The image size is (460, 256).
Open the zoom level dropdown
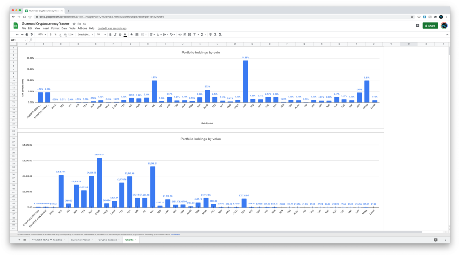[x=42, y=35]
